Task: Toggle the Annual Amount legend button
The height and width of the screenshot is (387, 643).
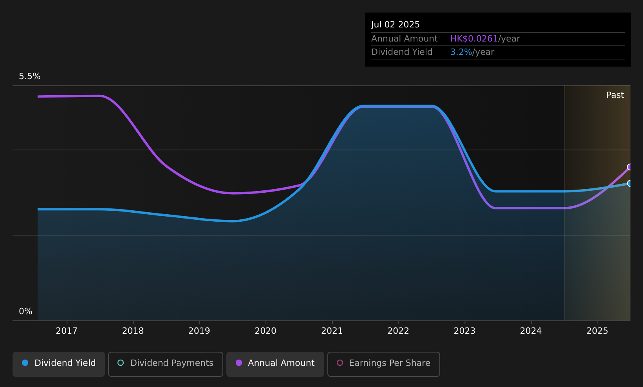Action: pos(275,364)
